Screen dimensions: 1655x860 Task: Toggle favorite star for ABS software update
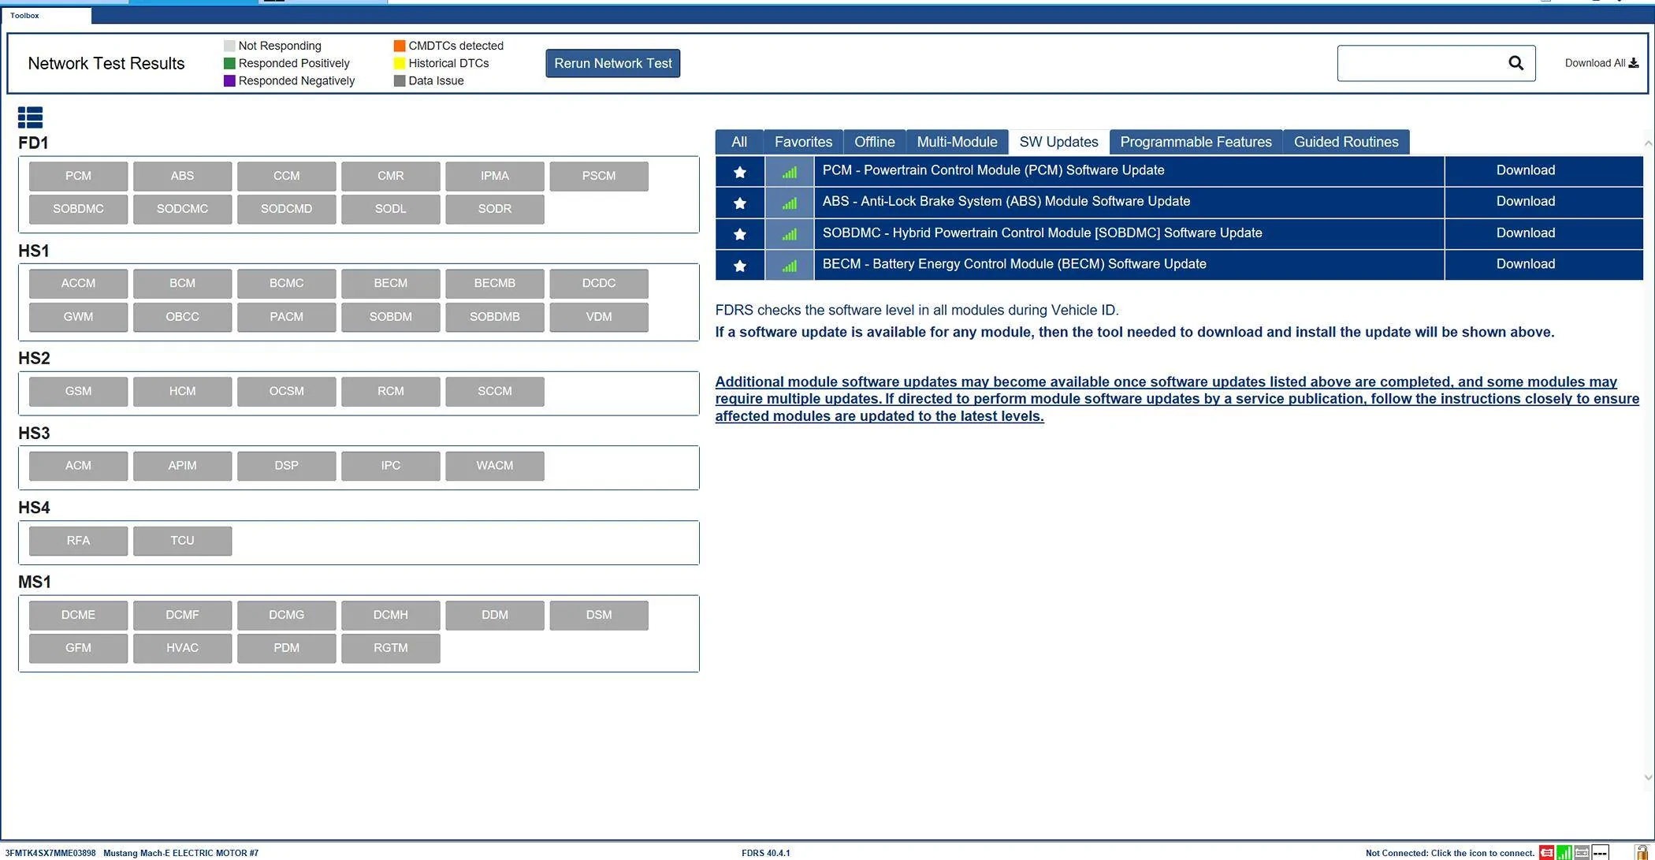[739, 203]
